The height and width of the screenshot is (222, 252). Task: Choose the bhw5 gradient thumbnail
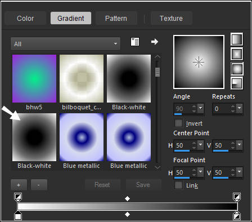[34, 78]
